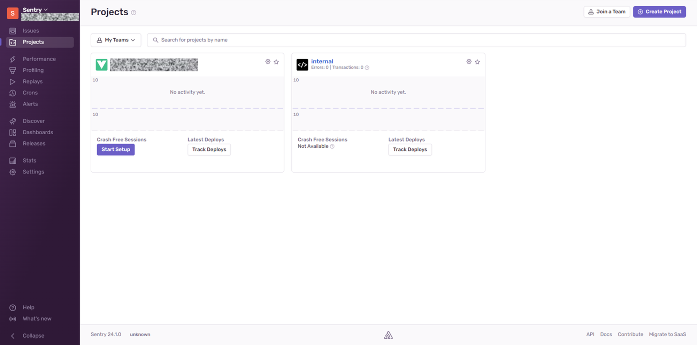This screenshot has height=345, width=697.
Task: Click the Discover telescope icon
Action: pyautogui.click(x=13, y=121)
